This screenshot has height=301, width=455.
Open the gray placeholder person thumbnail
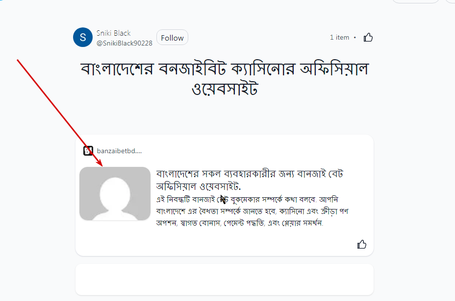click(x=115, y=193)
